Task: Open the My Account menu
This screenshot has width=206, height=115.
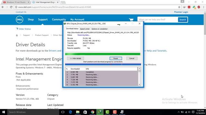Action: [77, 19]
